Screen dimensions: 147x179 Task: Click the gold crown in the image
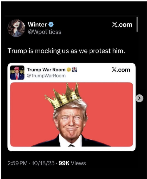[x=63, y=96]
